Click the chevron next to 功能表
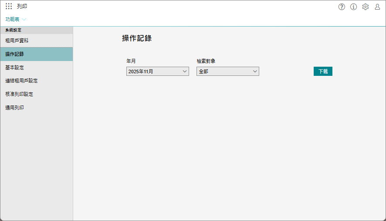Screen dimensions: 386x221 click(24, 20)
